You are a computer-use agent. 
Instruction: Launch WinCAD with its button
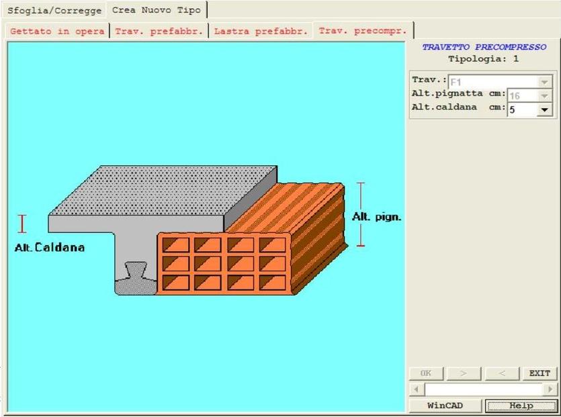445,406
